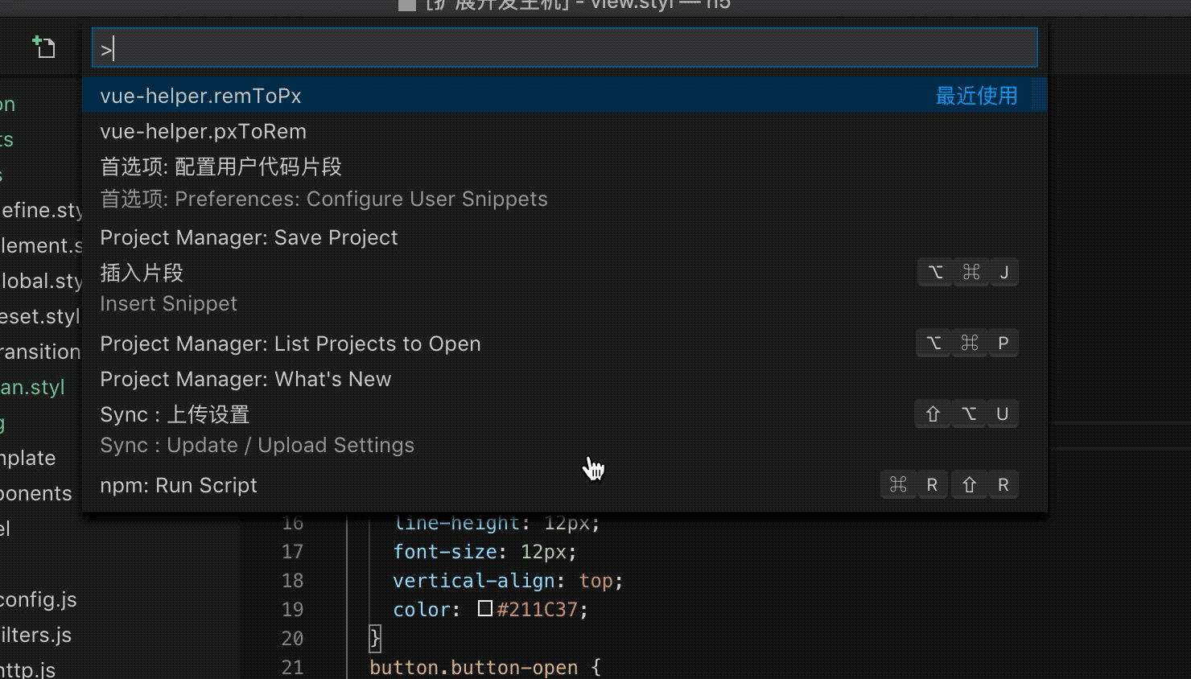
Task: Click the #211C37 color value
Action: tap(537, 609)
